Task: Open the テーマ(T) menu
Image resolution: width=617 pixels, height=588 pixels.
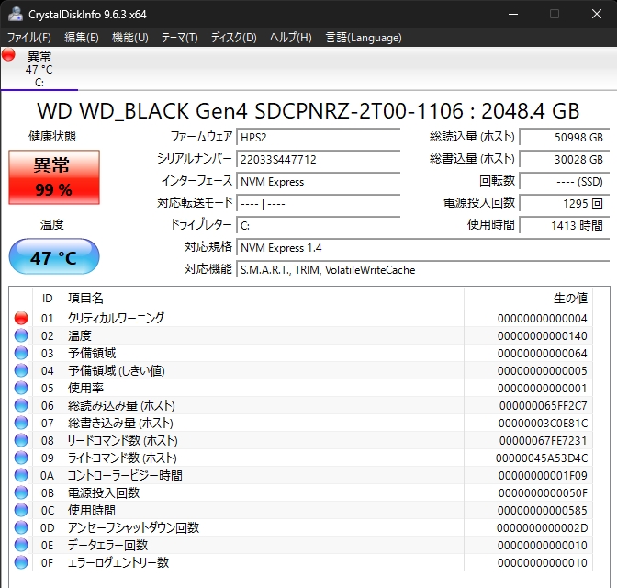Action: tap(179, 38)
